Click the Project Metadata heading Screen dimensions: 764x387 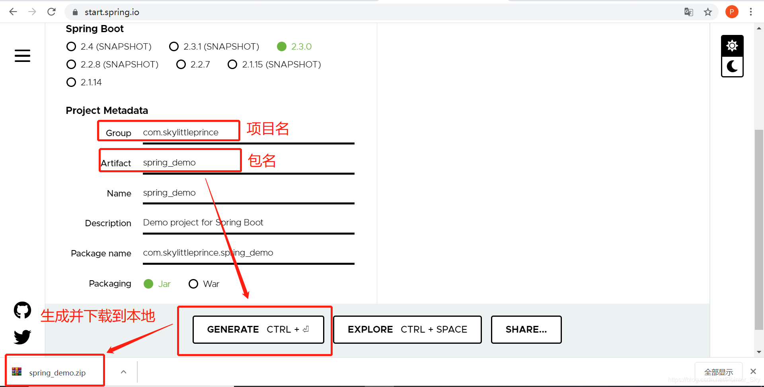107,110
